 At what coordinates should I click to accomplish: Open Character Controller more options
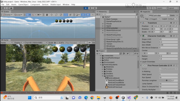(177, 36)
